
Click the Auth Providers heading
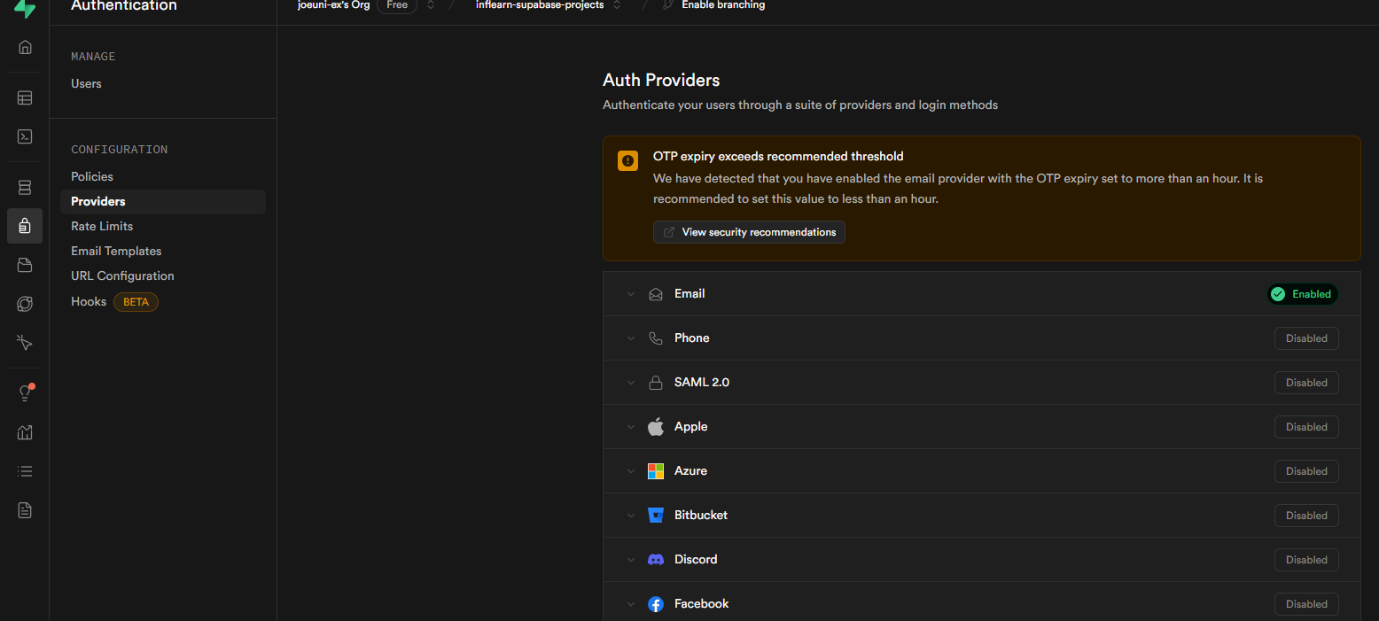(661, 80)
